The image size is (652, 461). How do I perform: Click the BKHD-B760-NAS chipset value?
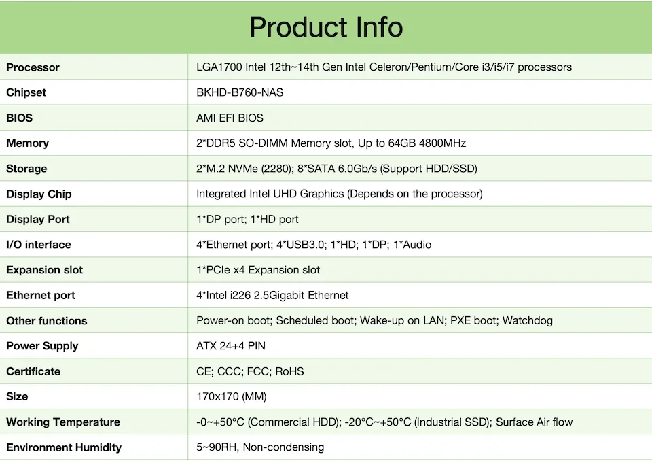(x=240, y=92)
